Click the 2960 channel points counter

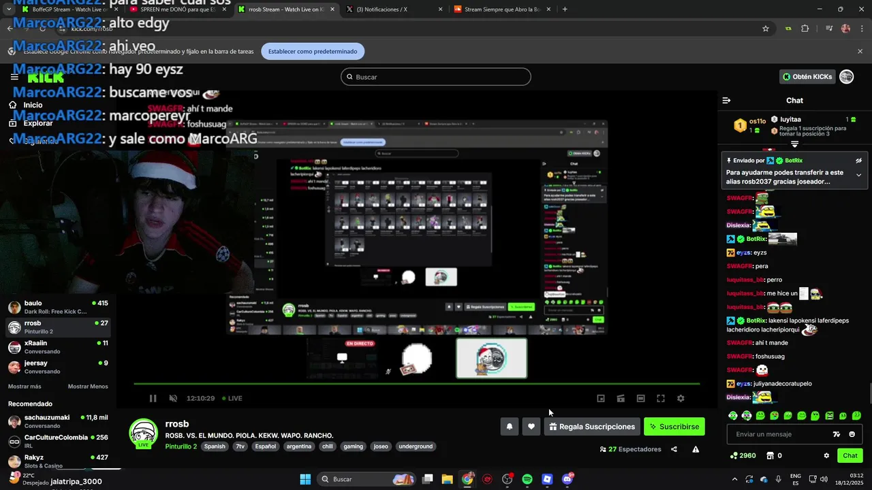click(743, 455)
